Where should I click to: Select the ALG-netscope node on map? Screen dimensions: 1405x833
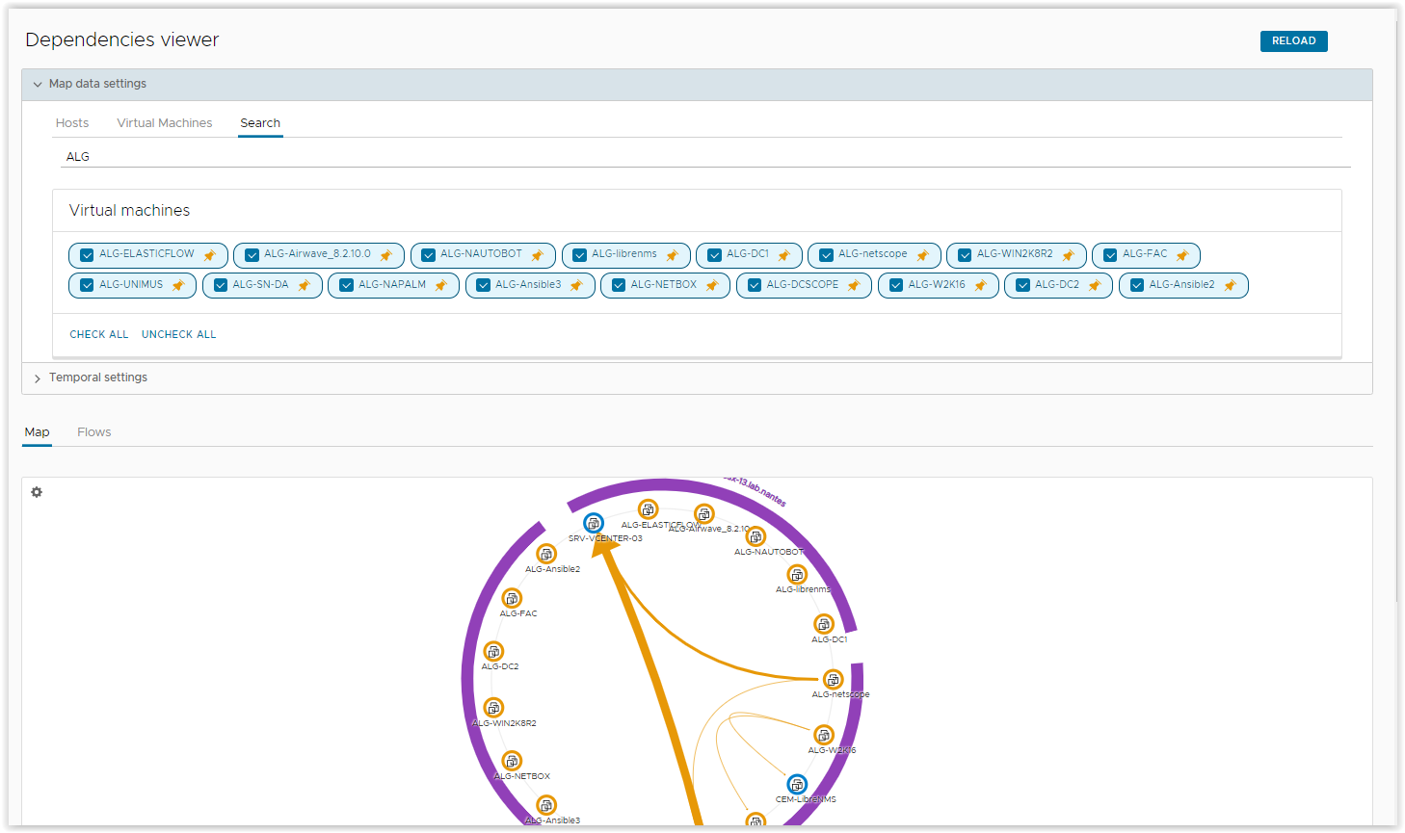click(x=834, y=679)
